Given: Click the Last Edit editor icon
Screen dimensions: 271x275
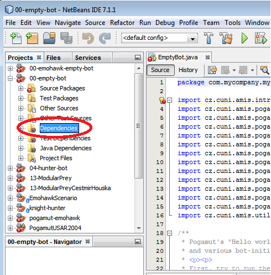Looking at the screenshot, I should click(212, 70).
